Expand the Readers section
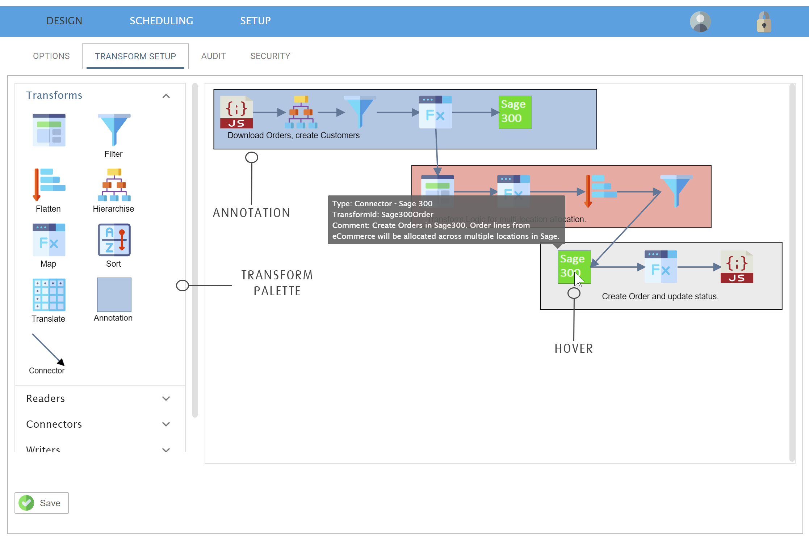This screenshot has height=537, width=809. click(166, 398)
